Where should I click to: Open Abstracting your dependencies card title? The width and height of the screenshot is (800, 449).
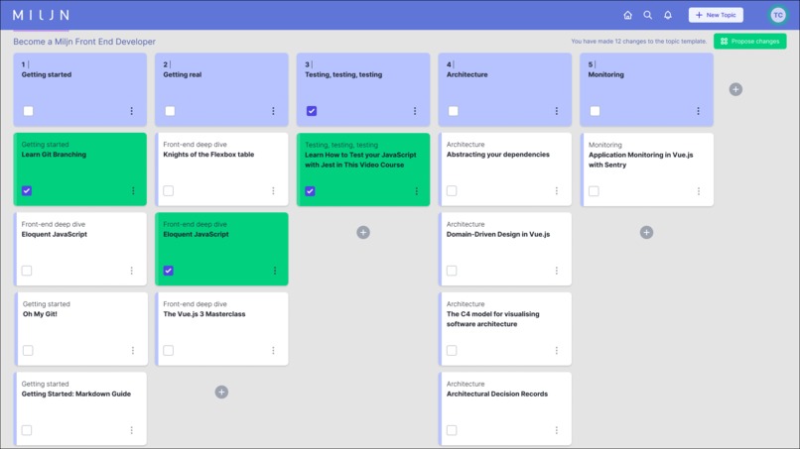click(498, 155)
